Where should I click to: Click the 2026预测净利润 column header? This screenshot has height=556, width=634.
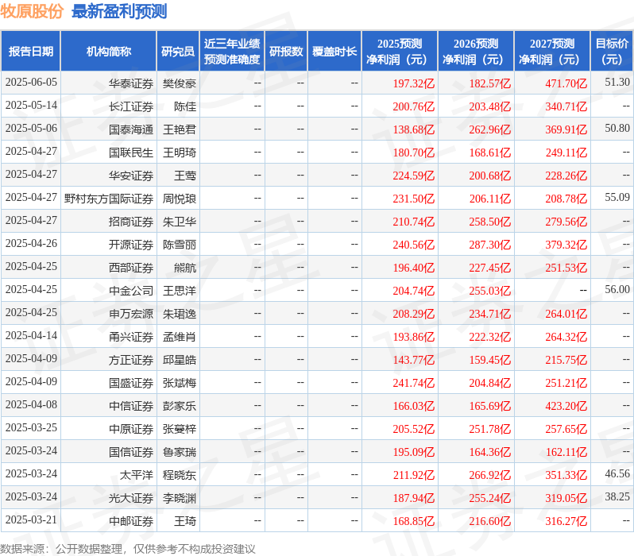476,51
